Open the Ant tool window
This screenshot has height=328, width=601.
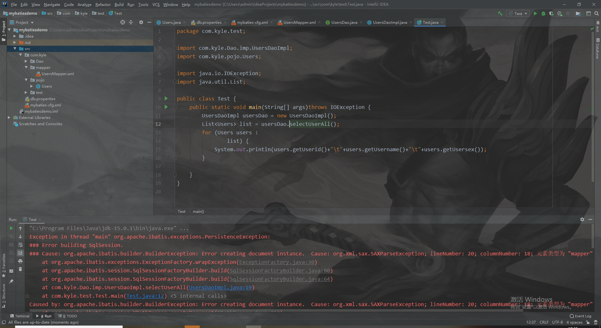pos(598,27)
